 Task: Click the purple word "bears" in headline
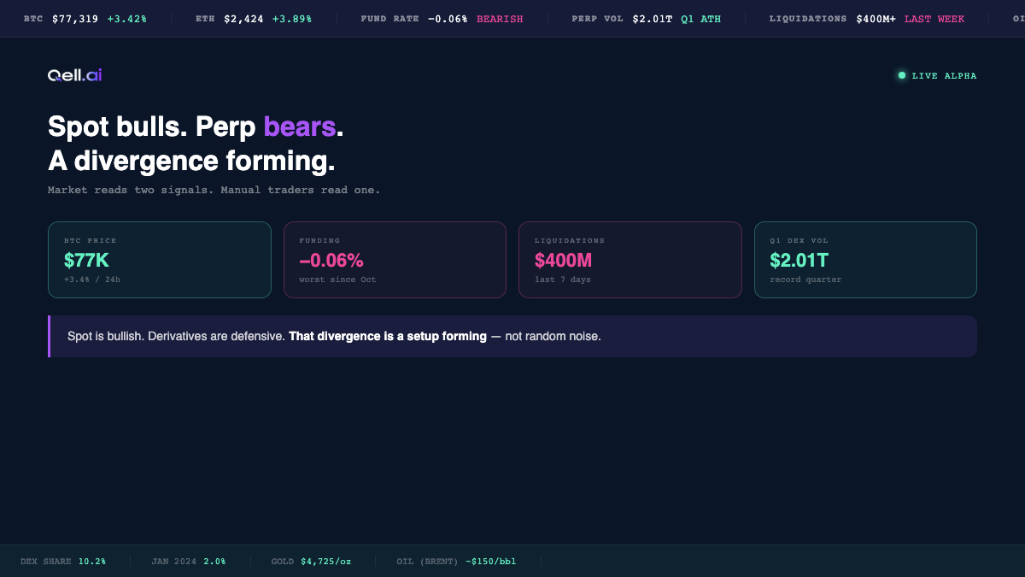pyautogui.click(x=299, y=127)
